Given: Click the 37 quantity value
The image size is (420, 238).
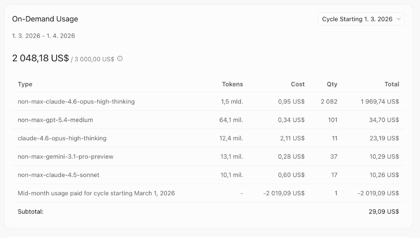Looking at the screenshot, I should click(334, 157).
